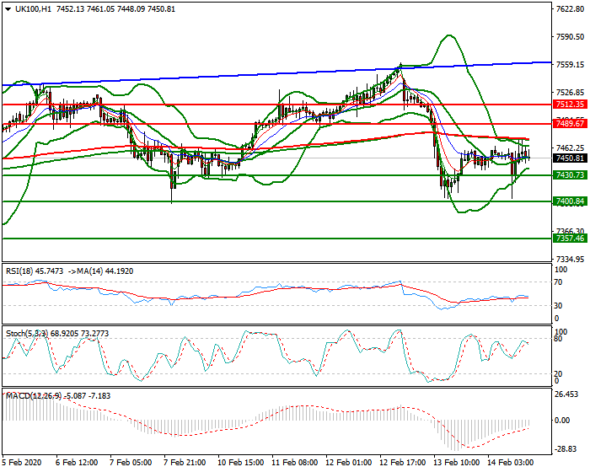Click the Stochastic scale value 20
This screenshot has width=590, height=472.
coord(560,373)
